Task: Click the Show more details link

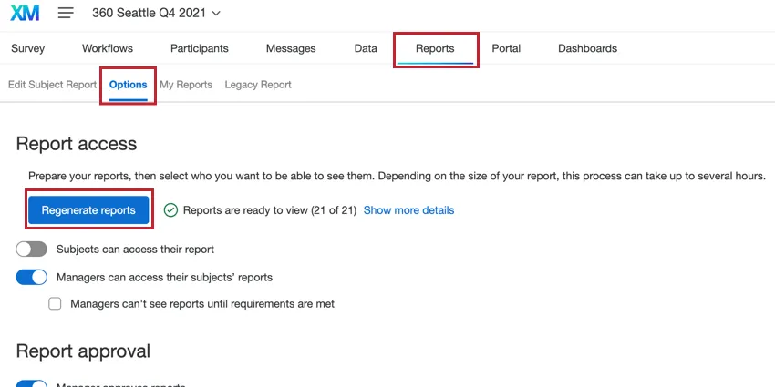Action: [408, 210]
